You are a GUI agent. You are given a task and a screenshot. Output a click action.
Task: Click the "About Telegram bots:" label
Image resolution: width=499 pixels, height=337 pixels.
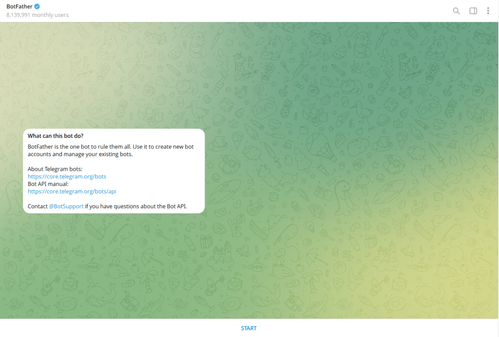pyautogui.click(x=55, y=169)
